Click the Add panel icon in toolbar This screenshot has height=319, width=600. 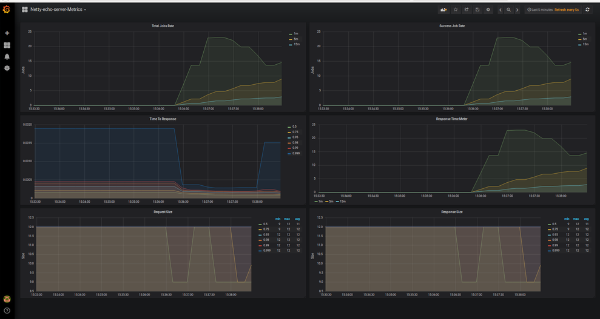pos(444,10)
